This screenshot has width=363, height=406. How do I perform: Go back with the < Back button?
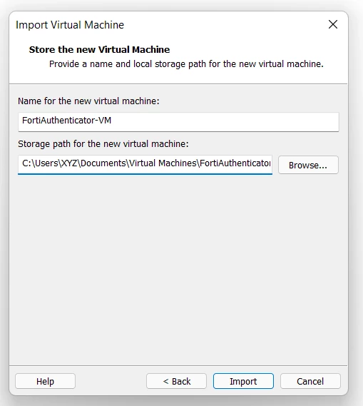point(176,381)
